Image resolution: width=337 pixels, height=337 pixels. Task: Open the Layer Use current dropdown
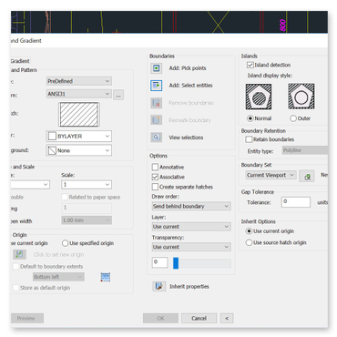coord(191,227)
